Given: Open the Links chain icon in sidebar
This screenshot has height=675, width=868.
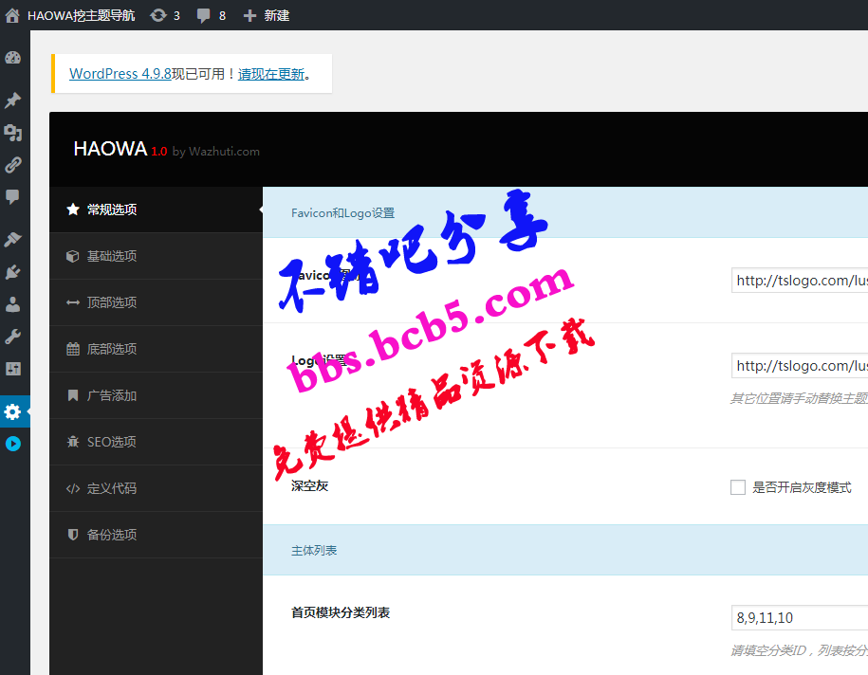Looking at the screenshot, I should (x=12, y=165).
